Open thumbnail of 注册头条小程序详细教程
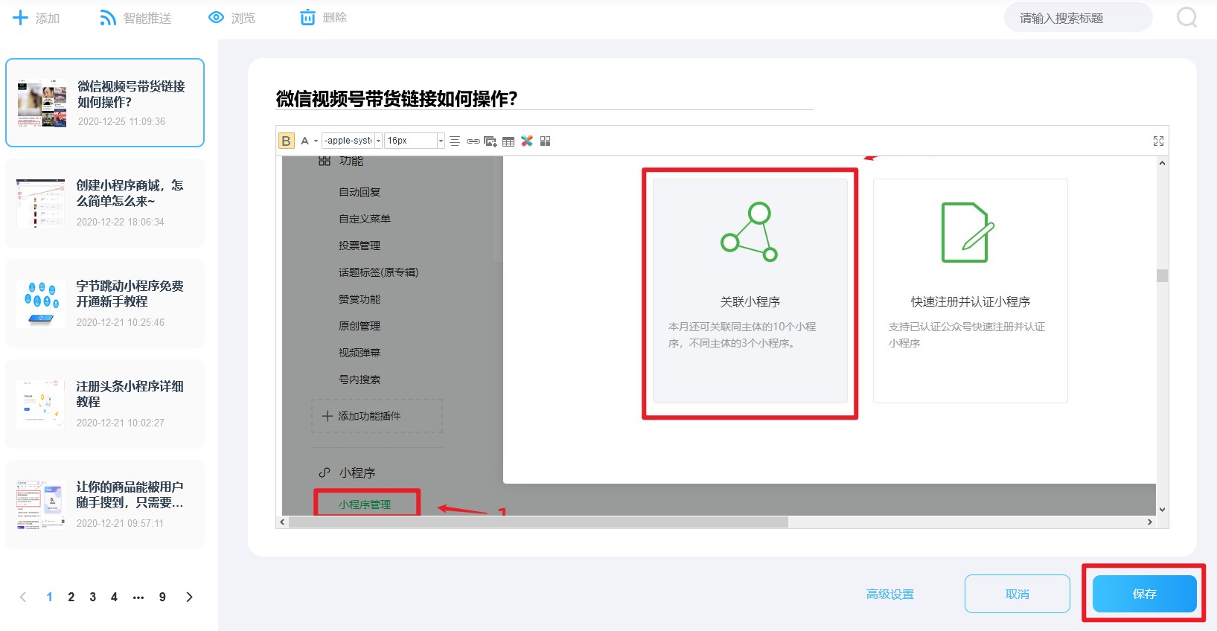 (x=41, y=403)
